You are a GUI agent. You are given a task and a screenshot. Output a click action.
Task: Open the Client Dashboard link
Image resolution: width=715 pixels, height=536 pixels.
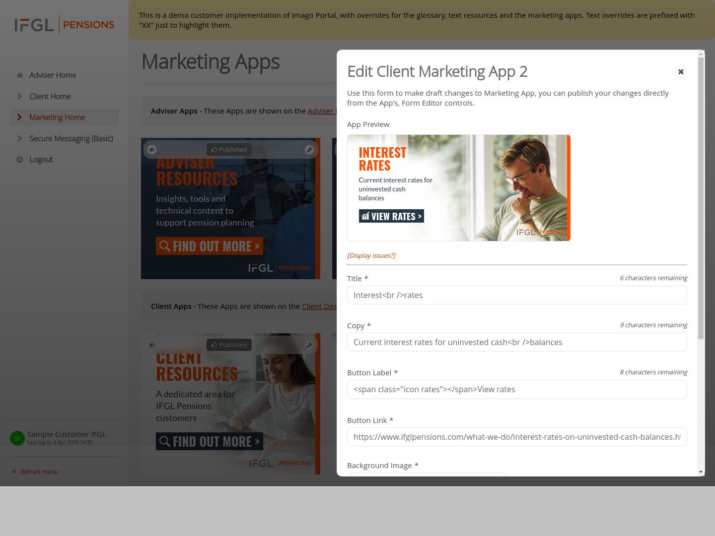click(x=319, y=306)
